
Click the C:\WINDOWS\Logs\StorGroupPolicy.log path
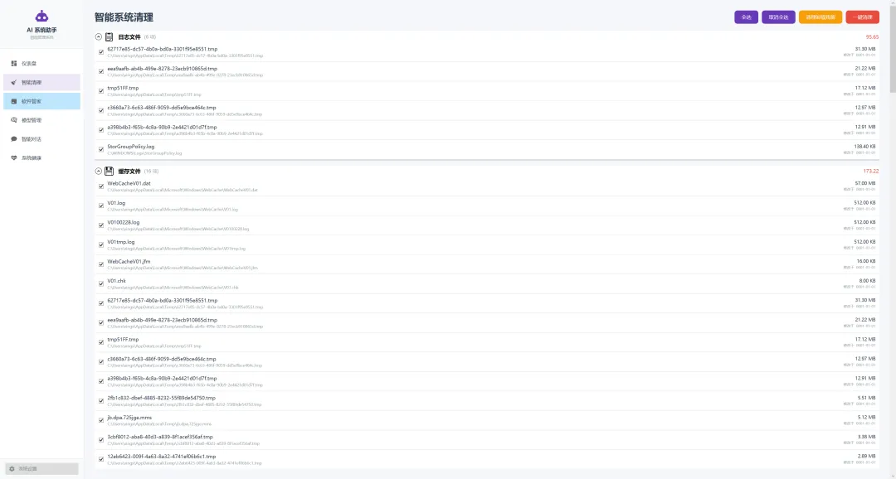[144, 153]
